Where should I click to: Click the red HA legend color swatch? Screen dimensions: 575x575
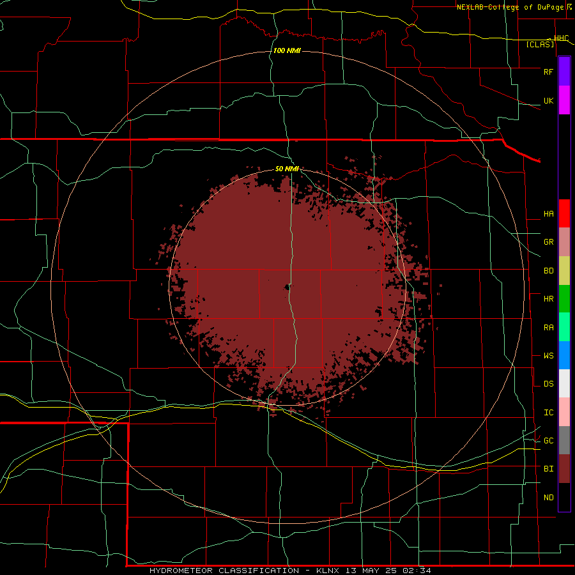pos(564,213)
